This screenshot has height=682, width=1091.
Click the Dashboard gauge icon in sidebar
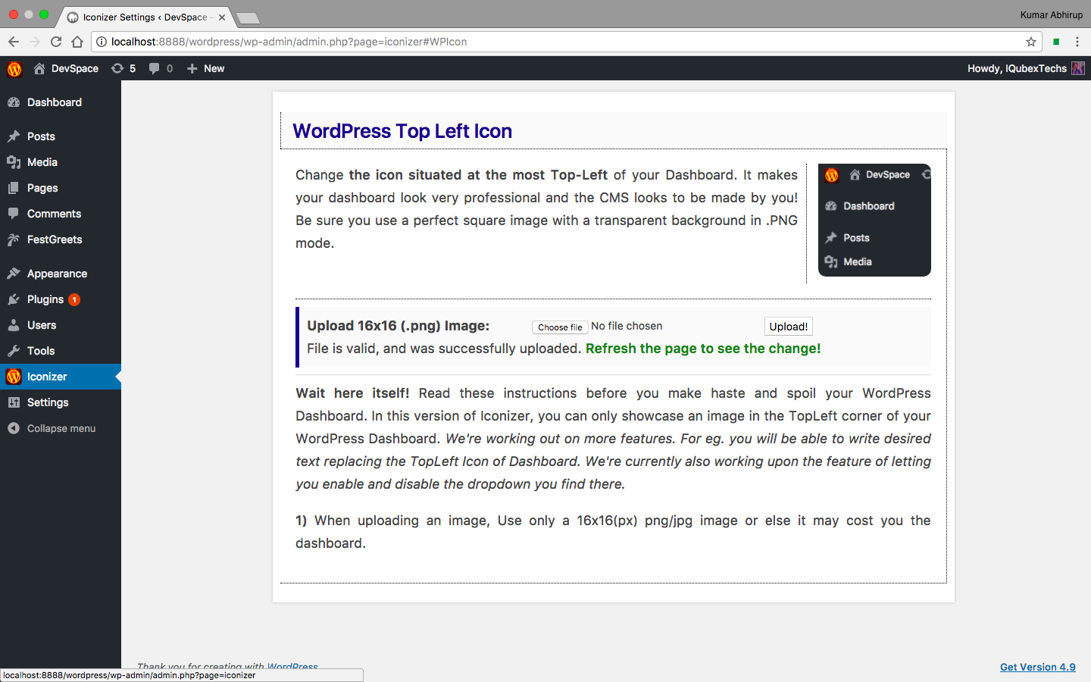tap(14, 102)
